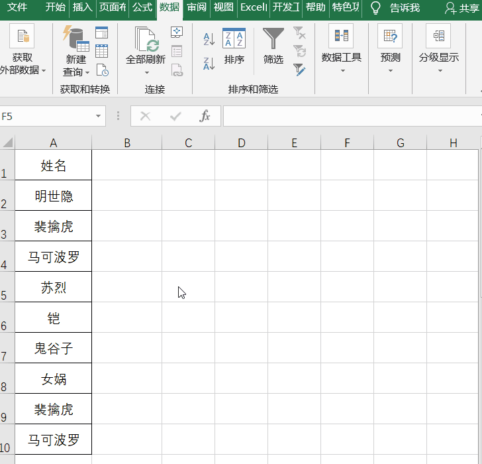Click the Cancel X icon in formula bar

[145, 116]
